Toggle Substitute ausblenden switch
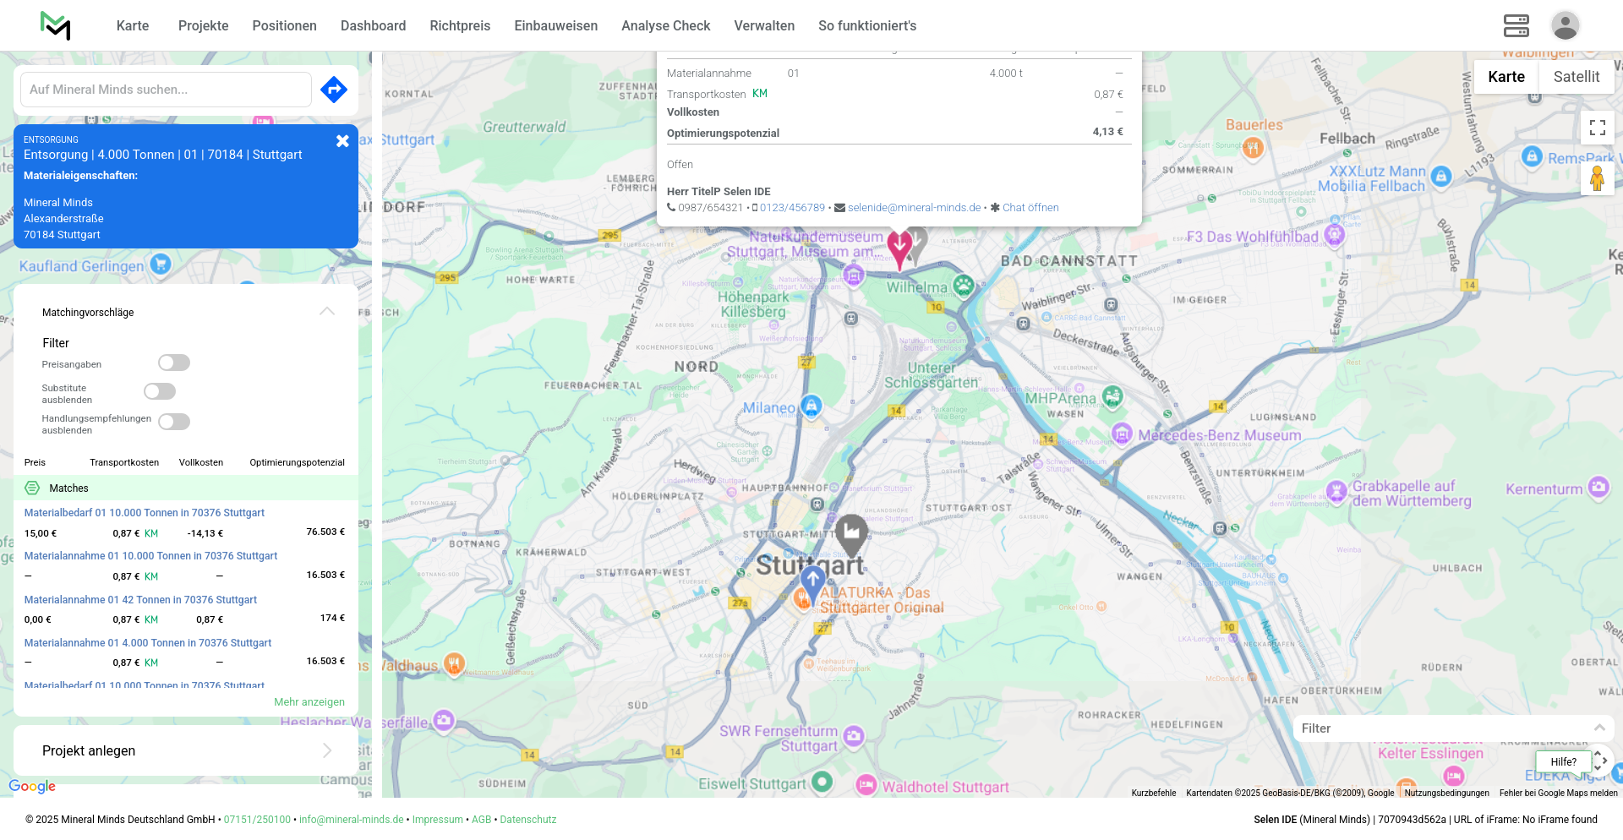 tap(160, 391)
